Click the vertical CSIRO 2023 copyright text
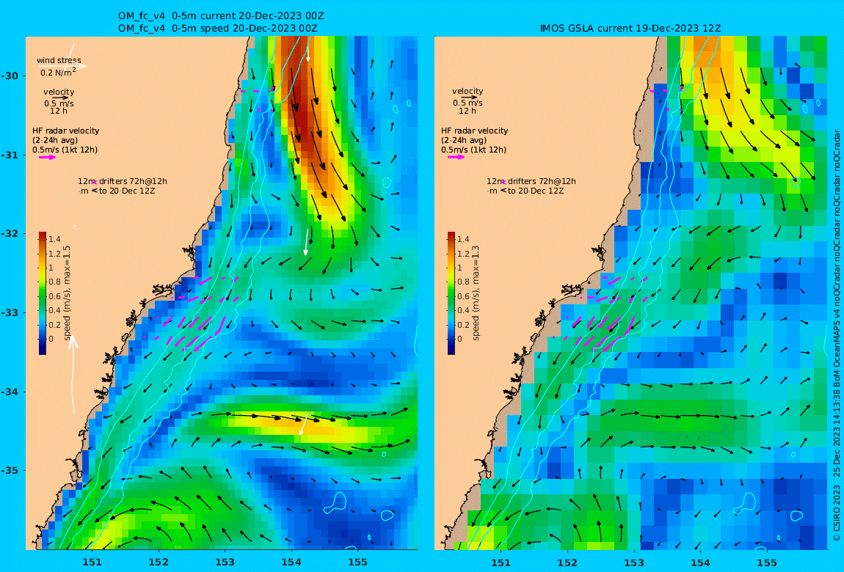 click(837, 335)
